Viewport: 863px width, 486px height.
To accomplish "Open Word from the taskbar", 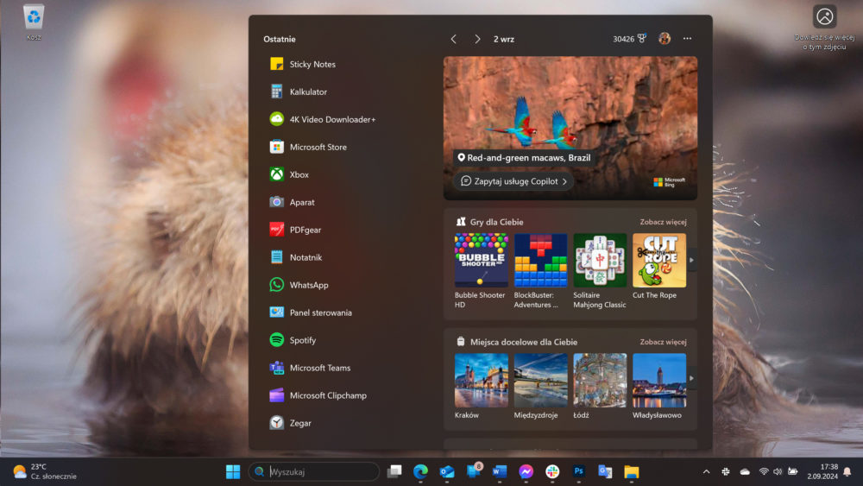I will 499,471.
